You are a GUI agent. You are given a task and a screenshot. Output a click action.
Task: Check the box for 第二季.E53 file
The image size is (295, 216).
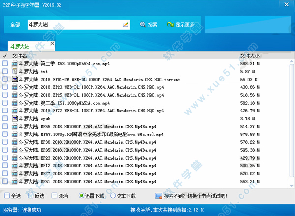coord(5,63)
